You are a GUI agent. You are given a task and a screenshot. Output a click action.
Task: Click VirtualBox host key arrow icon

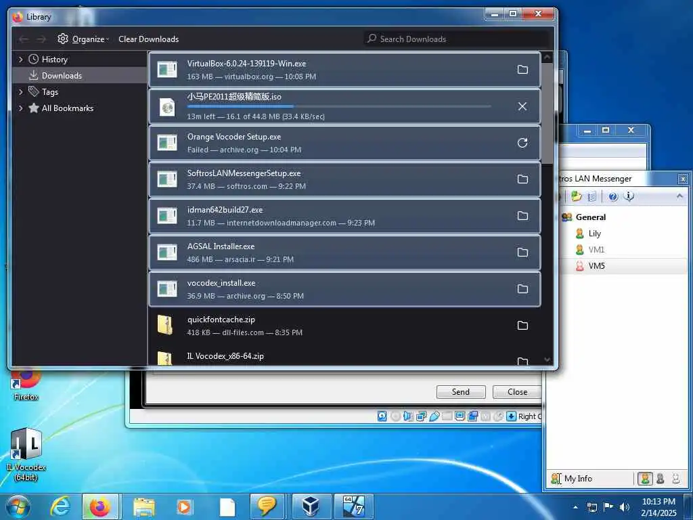[x=512, y=416]
